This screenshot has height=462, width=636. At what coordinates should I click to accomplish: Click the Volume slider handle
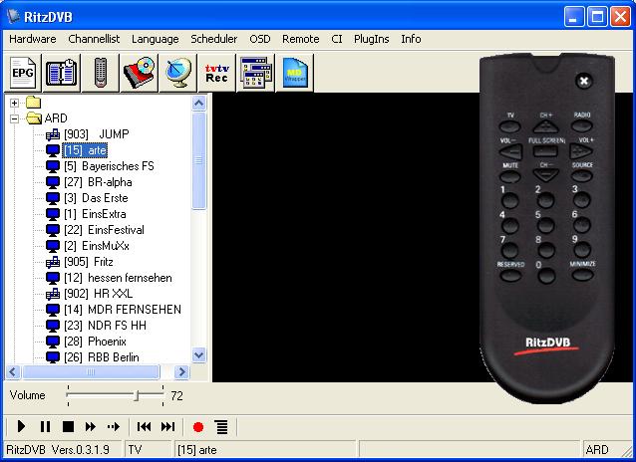137,395
